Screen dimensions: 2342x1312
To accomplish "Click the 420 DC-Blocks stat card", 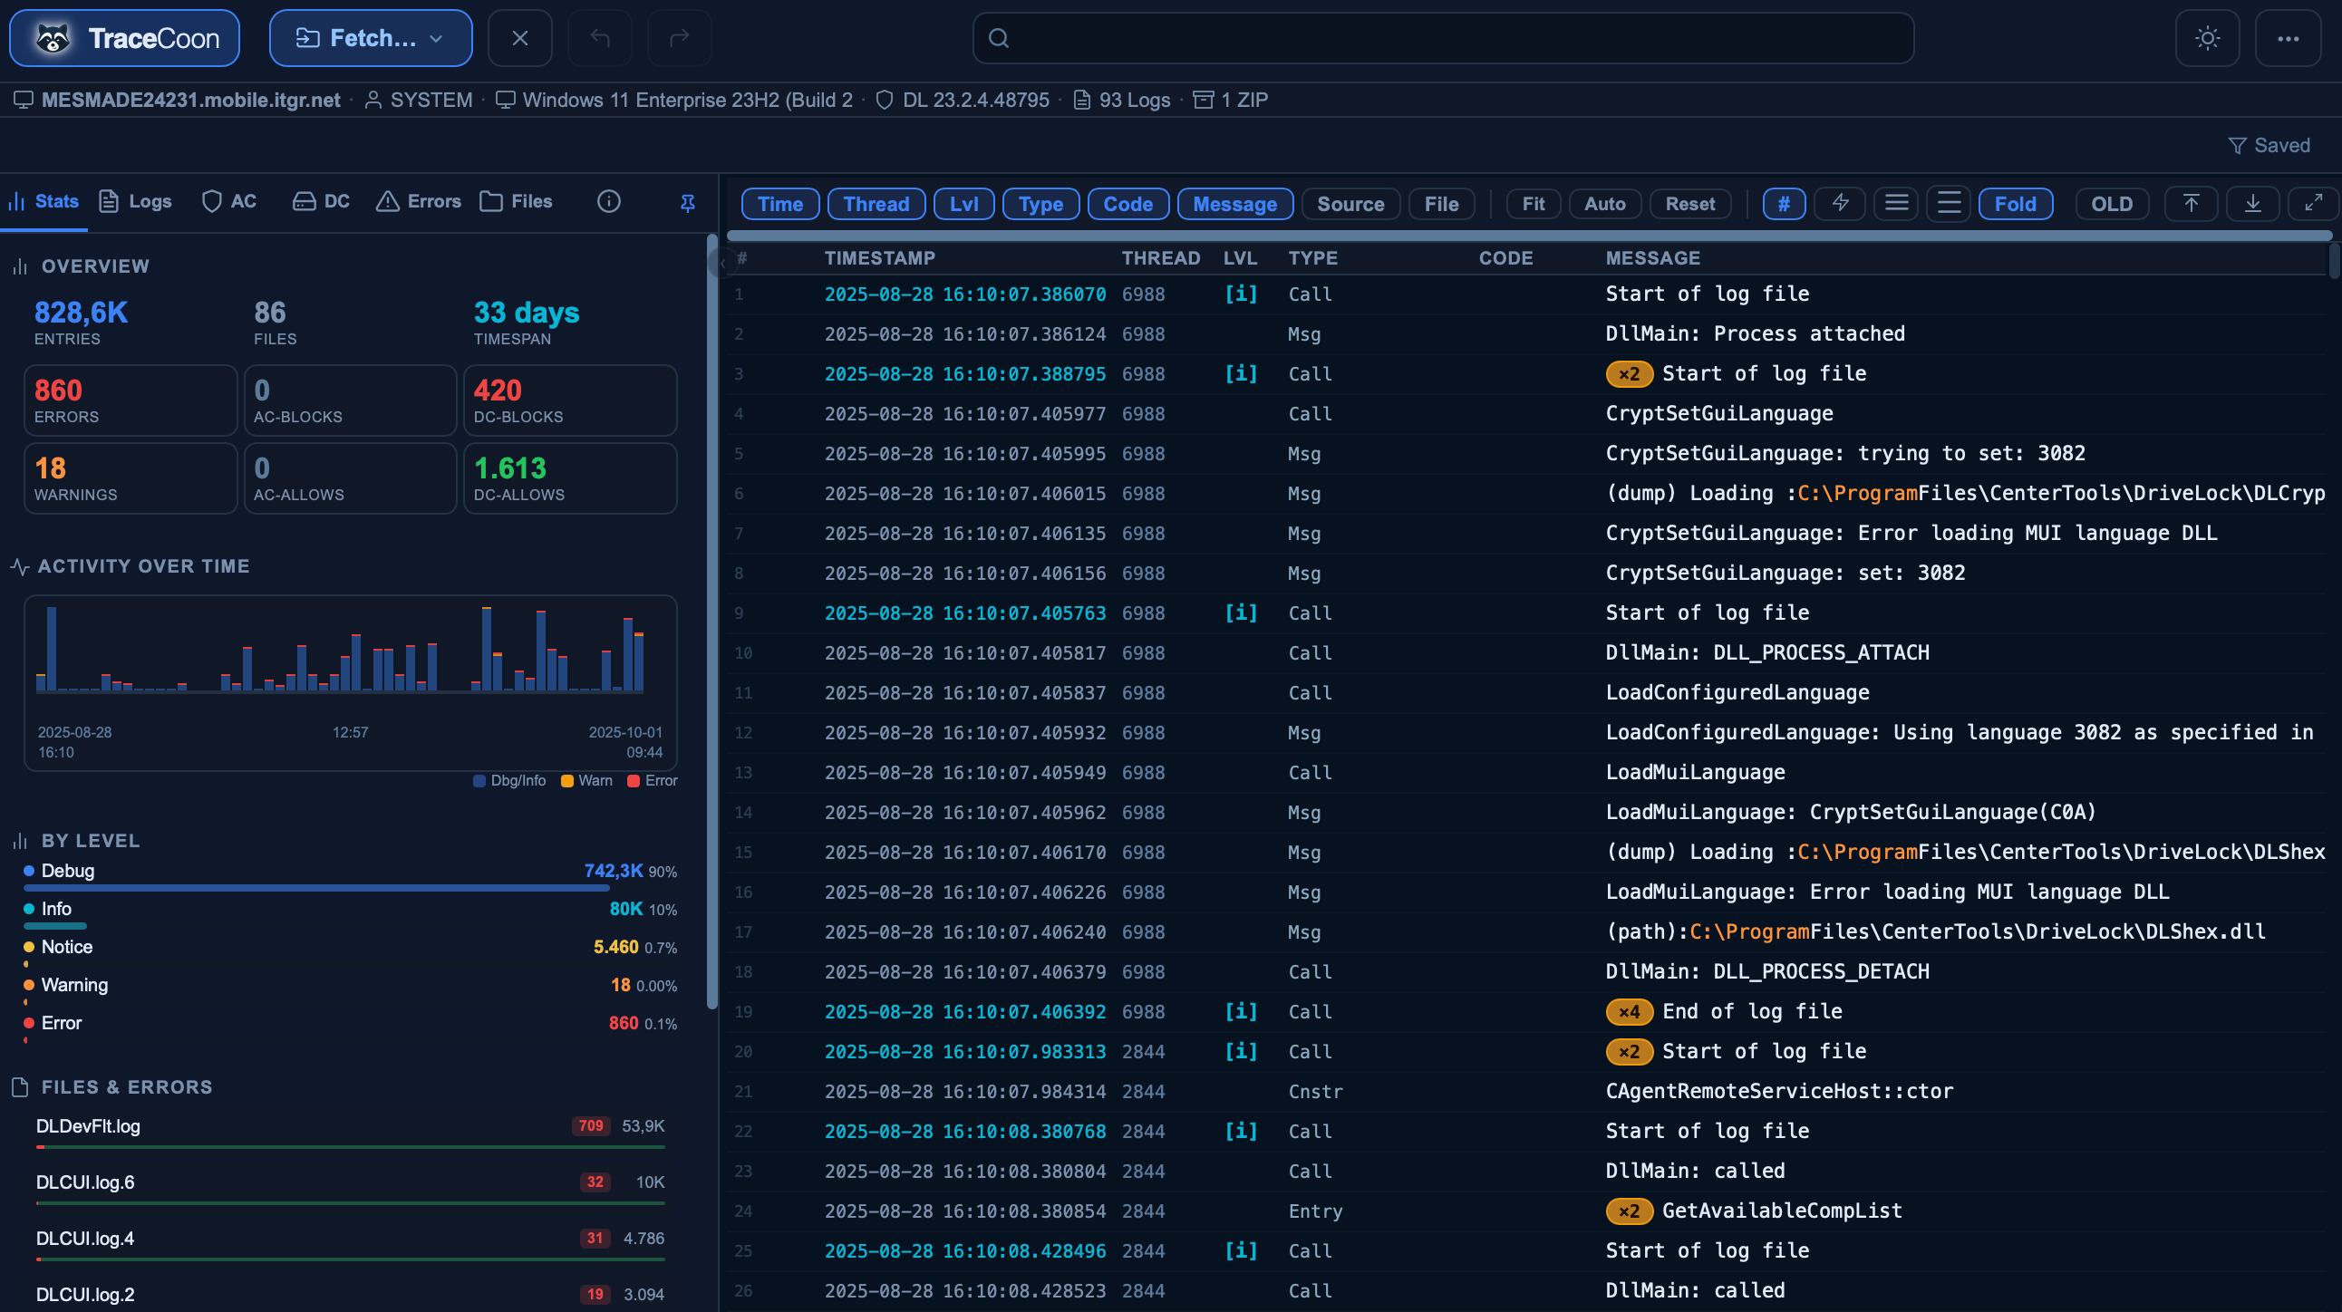I will (570, 400).
